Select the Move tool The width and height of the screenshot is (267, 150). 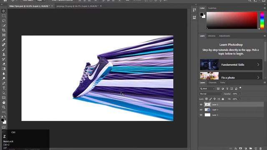point(4,11)
